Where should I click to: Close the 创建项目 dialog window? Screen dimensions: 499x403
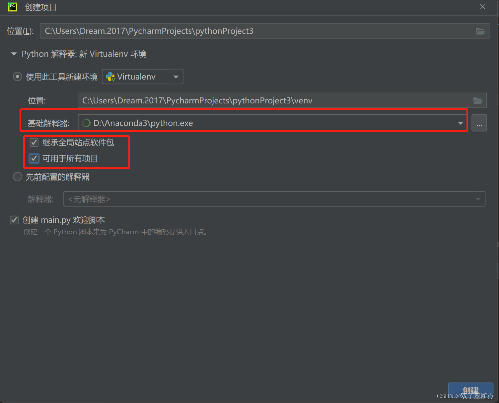pos(483,7)
